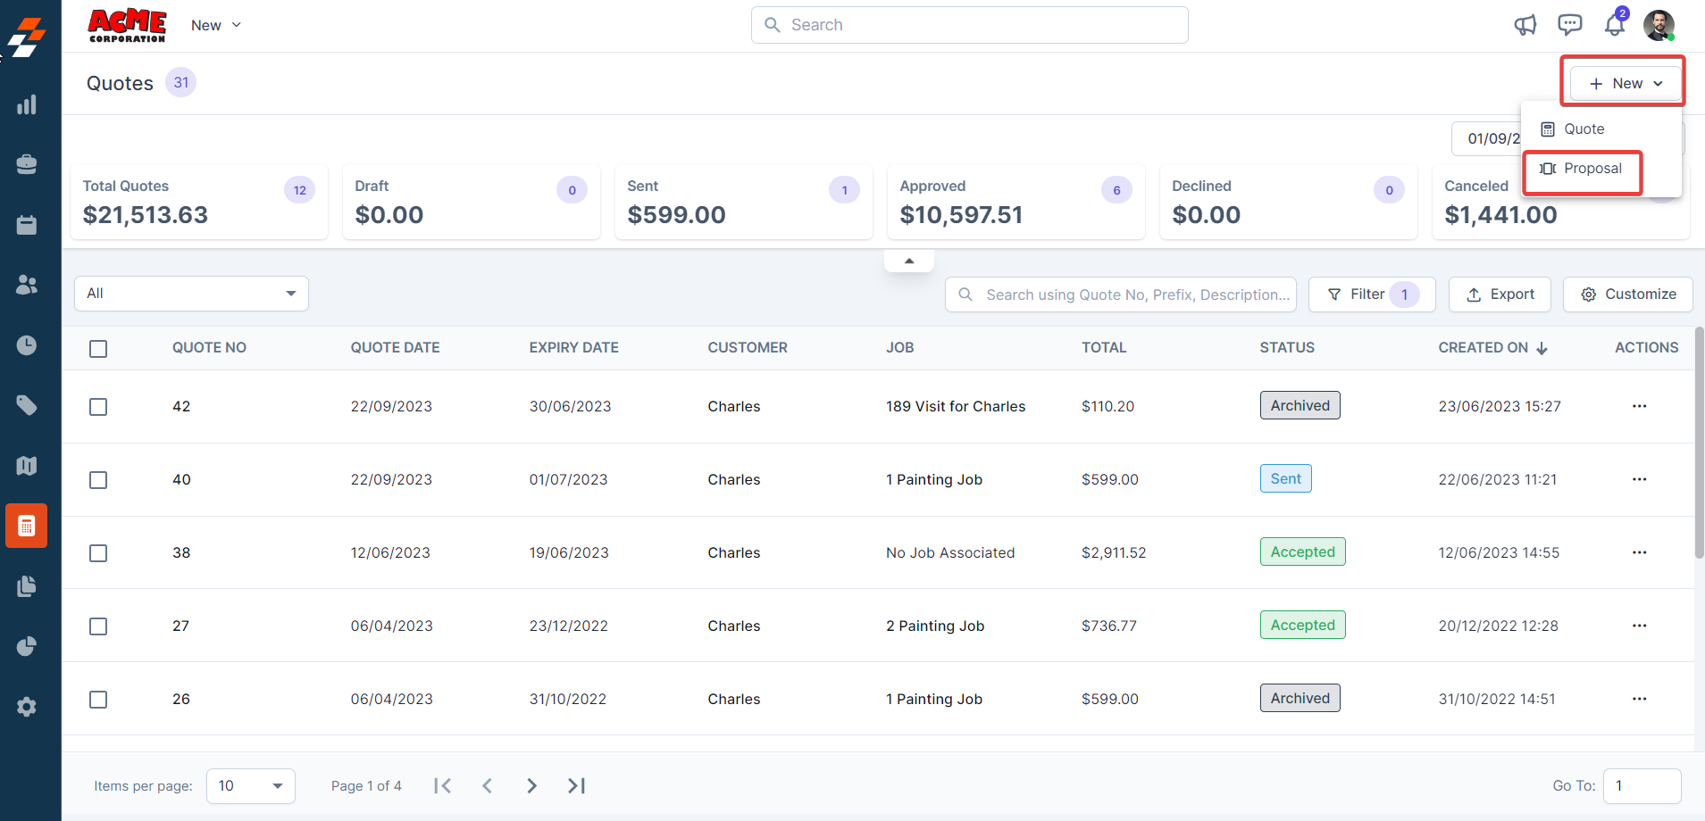Open the customers people sidebar icon
Screen dimensions: 1705x821
pyautogui.click(x=27, y=285)
